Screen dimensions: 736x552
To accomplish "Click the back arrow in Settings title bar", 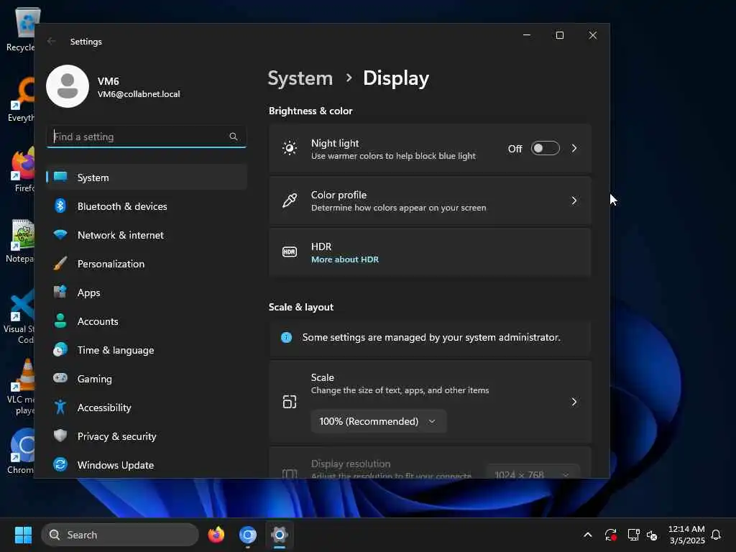I will tap(51, 41).
